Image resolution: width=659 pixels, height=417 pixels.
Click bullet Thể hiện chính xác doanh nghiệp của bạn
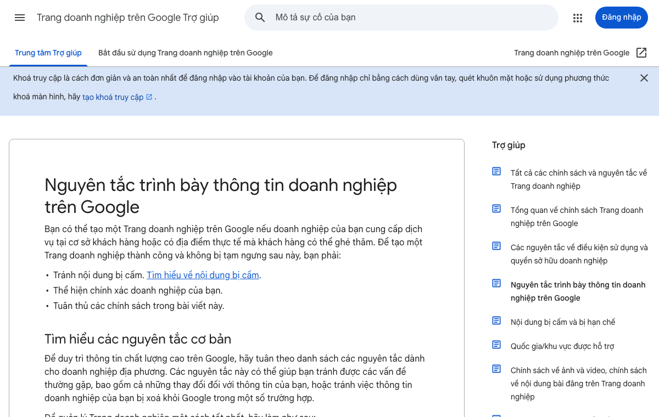point(138,290)
